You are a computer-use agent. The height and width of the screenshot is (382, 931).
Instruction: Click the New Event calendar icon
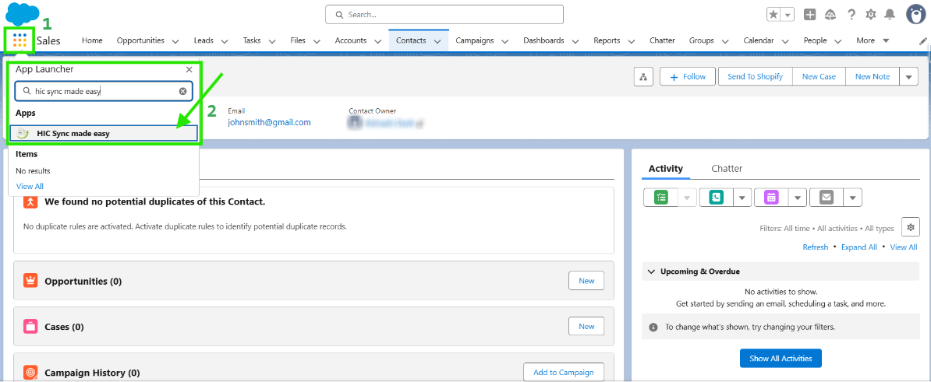pos(770,197)
